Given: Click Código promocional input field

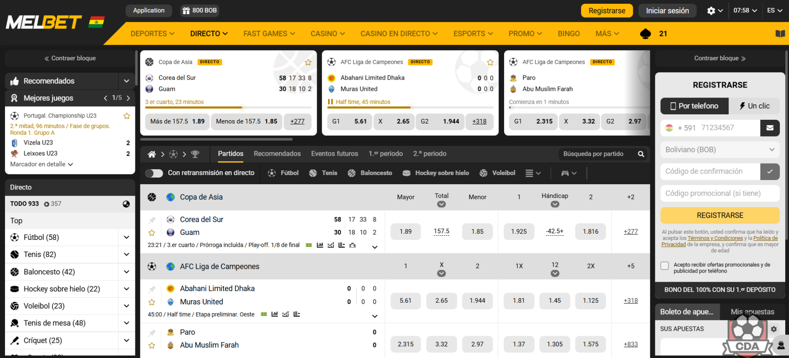Looking at the screenshot, I should point(720,193).
